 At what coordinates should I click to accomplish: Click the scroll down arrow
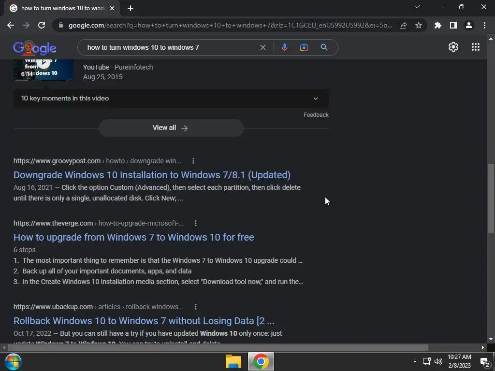(491, 339)
